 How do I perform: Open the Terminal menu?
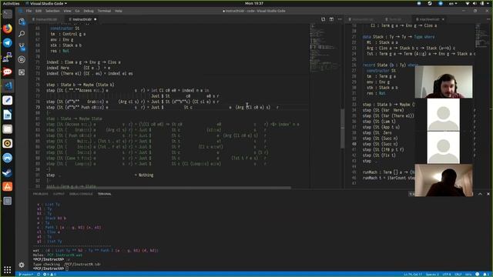[x=104, y=11]
